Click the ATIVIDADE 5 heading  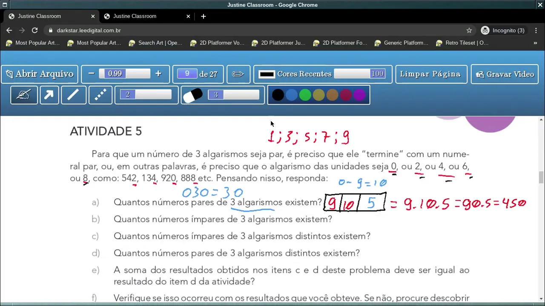tap(106, 131)
